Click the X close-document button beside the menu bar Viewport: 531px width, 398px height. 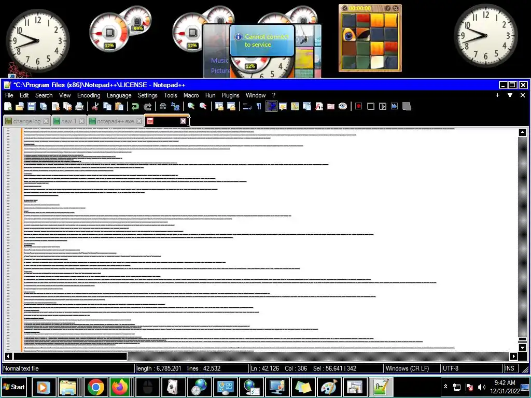tap(523, 95)
